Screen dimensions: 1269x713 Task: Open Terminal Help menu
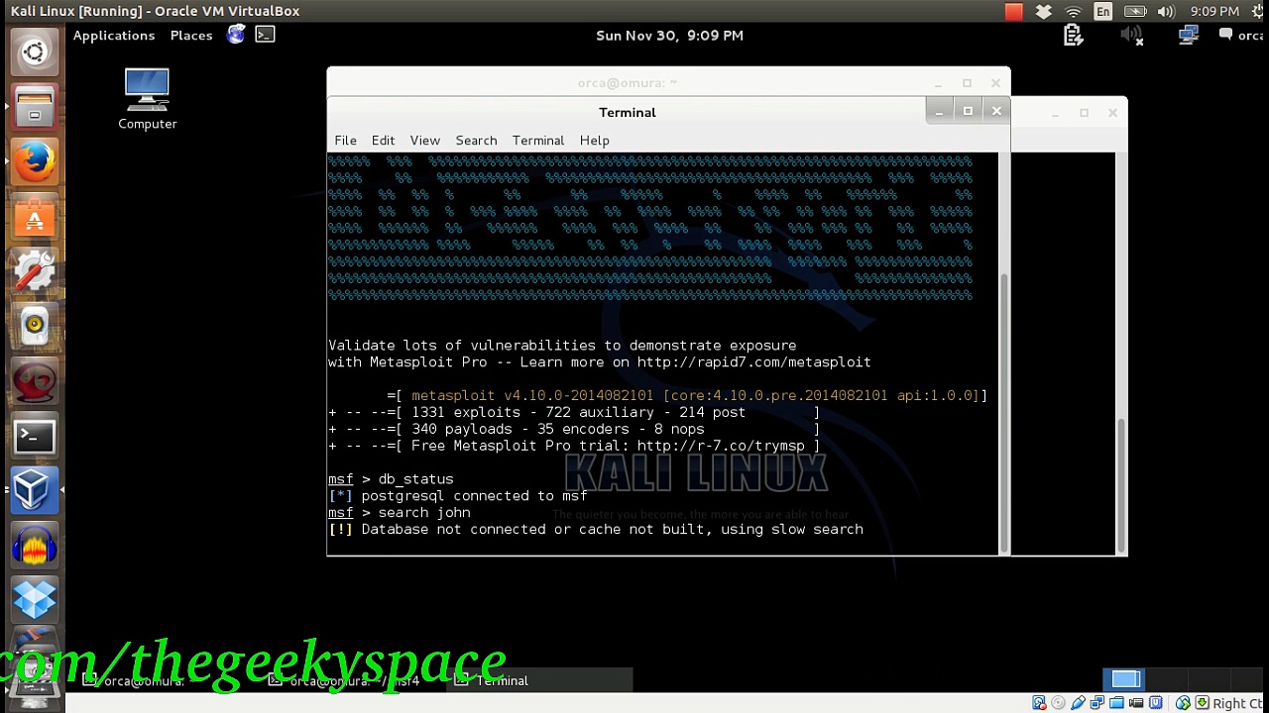[594, 141]
